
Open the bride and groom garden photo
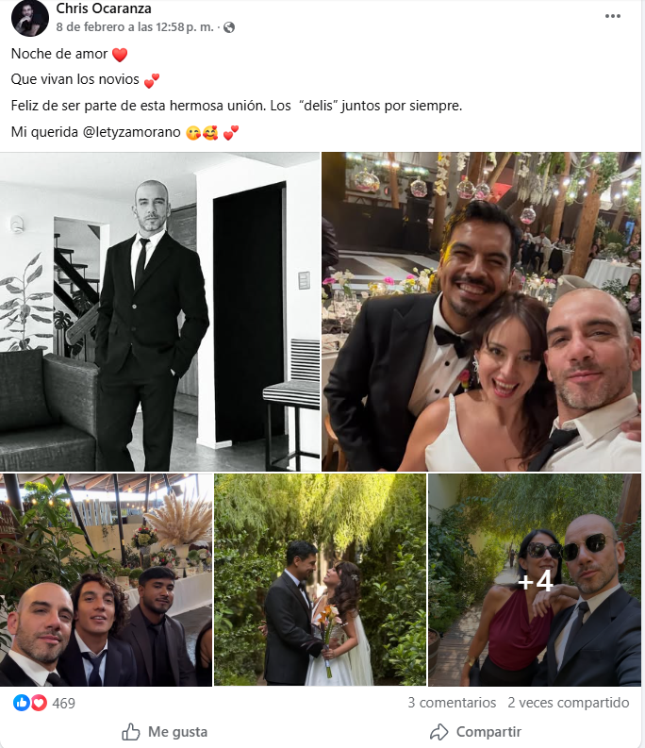(320, 579)
